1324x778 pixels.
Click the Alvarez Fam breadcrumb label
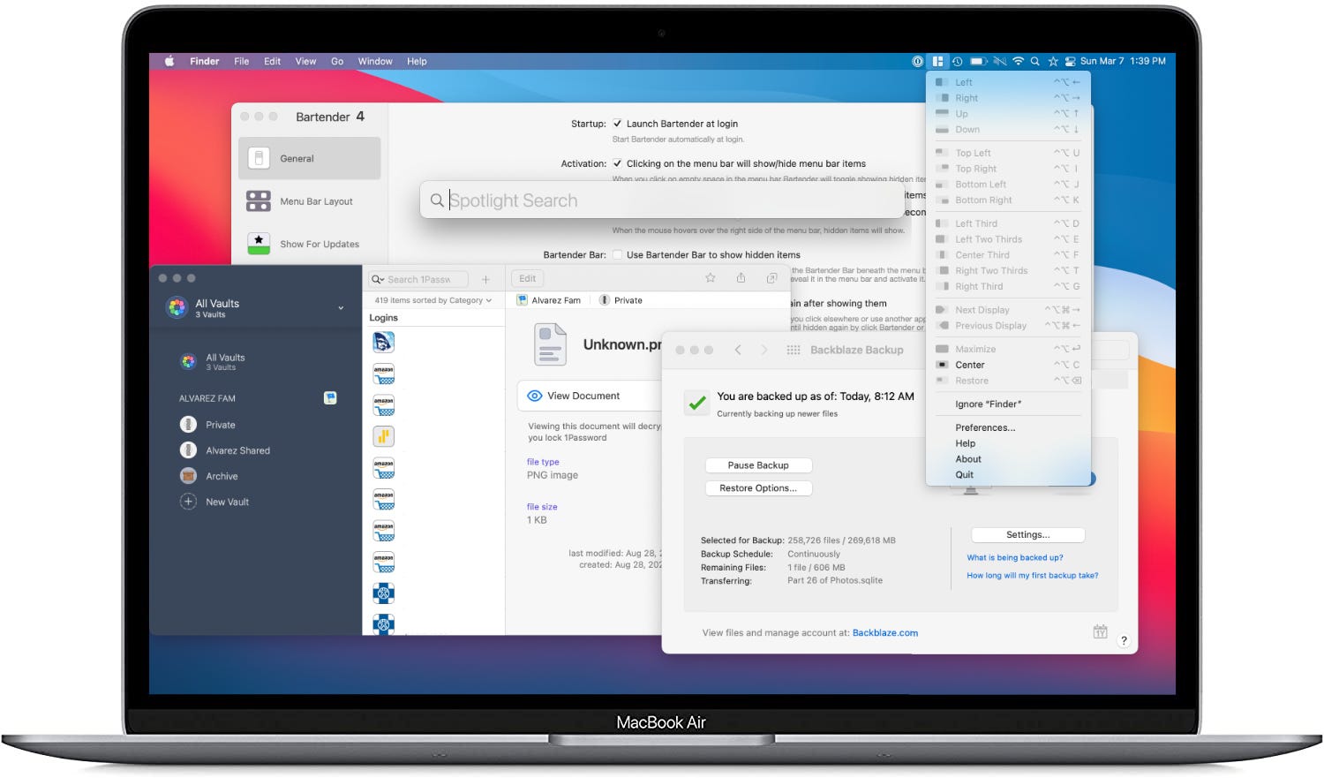click(x=556, y=300)
